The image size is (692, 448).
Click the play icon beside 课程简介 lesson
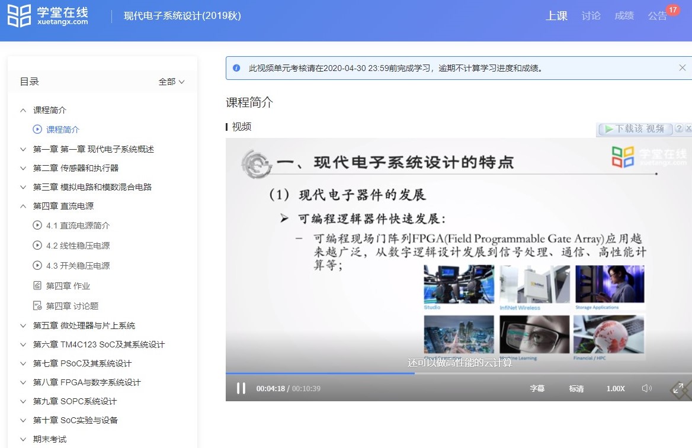tap(39, 129)
